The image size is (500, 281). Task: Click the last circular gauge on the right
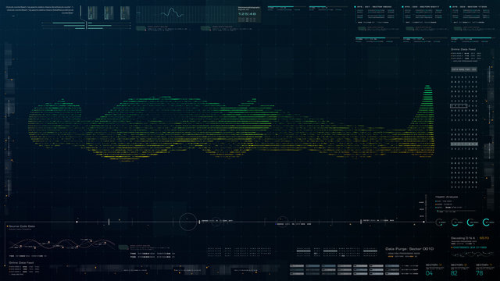pyautogui.click(x=486, y=222)
